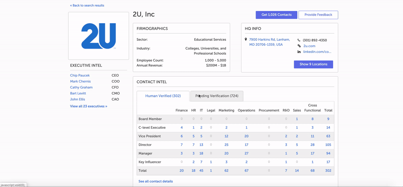Image resolution: width=403 pixels, height=187 pixels.
Task: Show 9 Locations for 2U
Action: click(x=313, y=64)
